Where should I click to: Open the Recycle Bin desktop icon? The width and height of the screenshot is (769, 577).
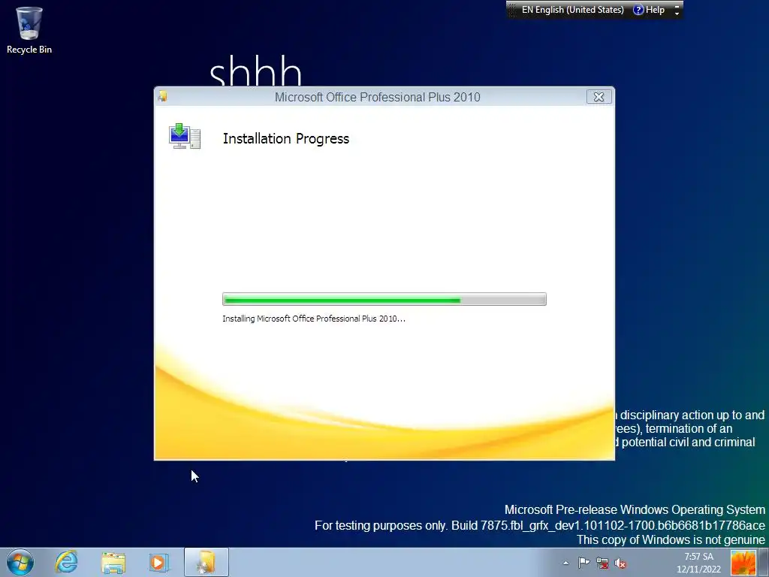tap(29, 30)
